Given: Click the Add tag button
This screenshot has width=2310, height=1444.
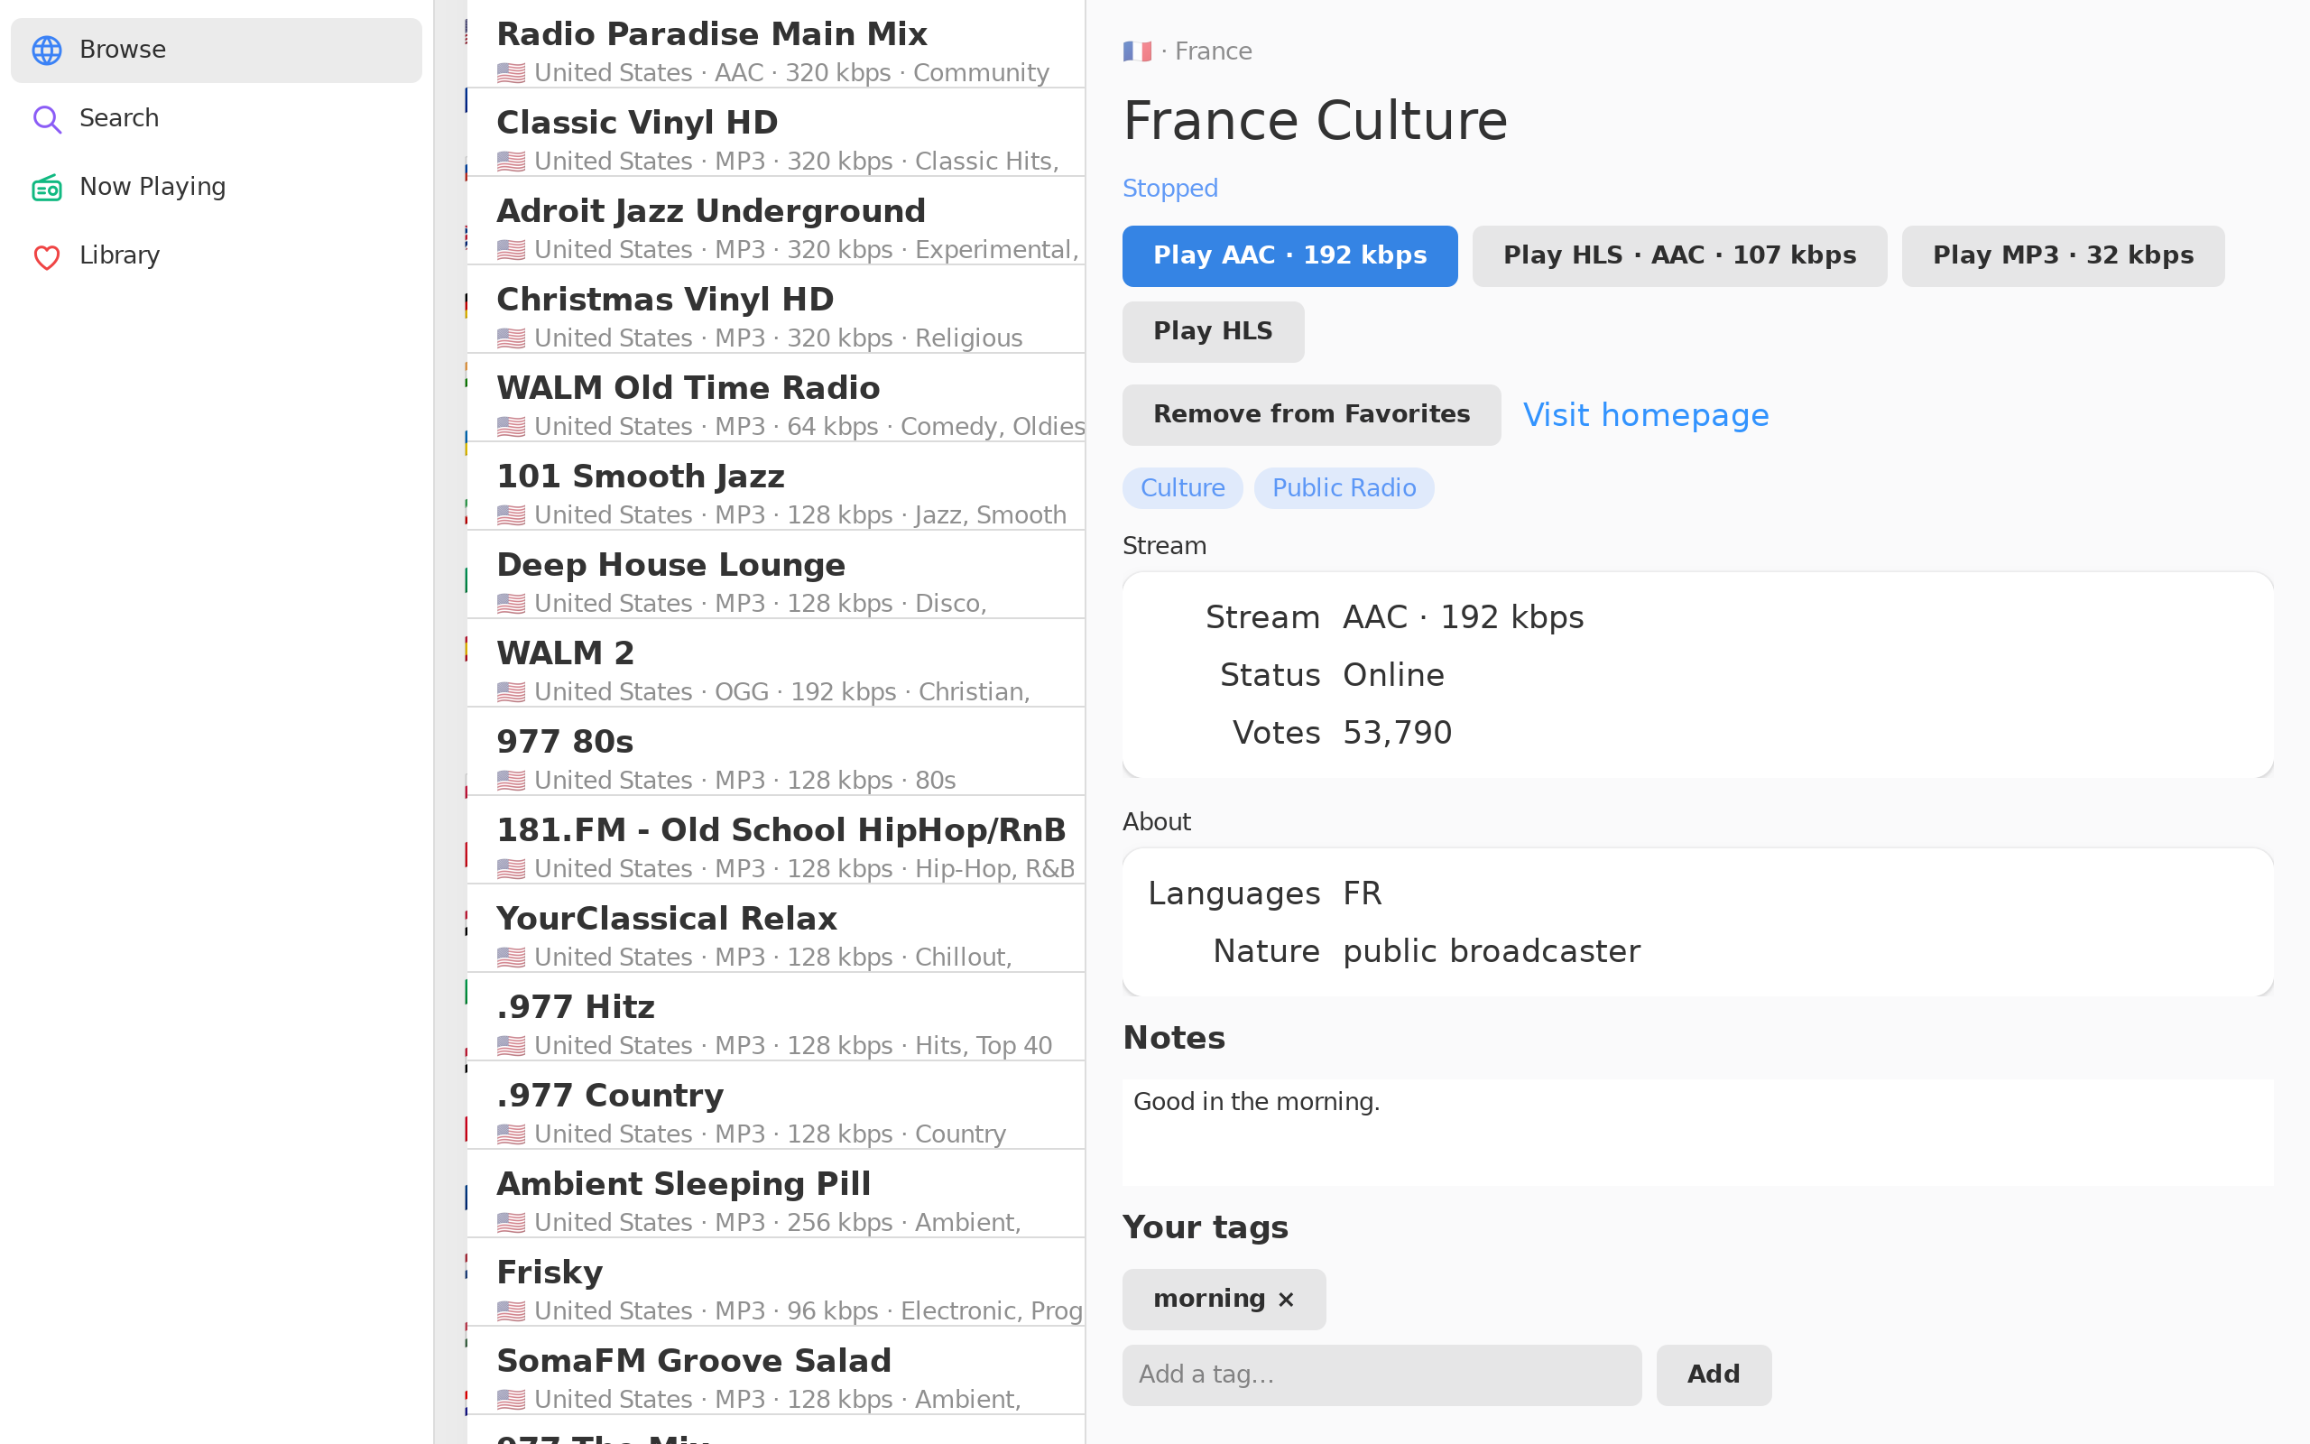Looking at the screenshot, I should 1714,1375.
